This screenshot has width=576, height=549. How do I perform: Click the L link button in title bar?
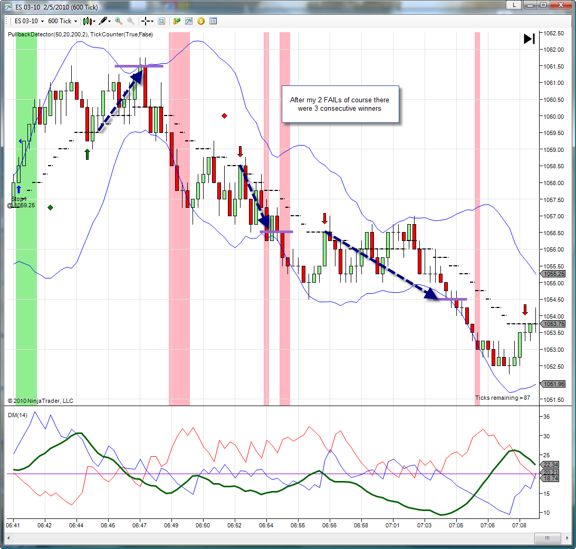[x=514, y=5]
